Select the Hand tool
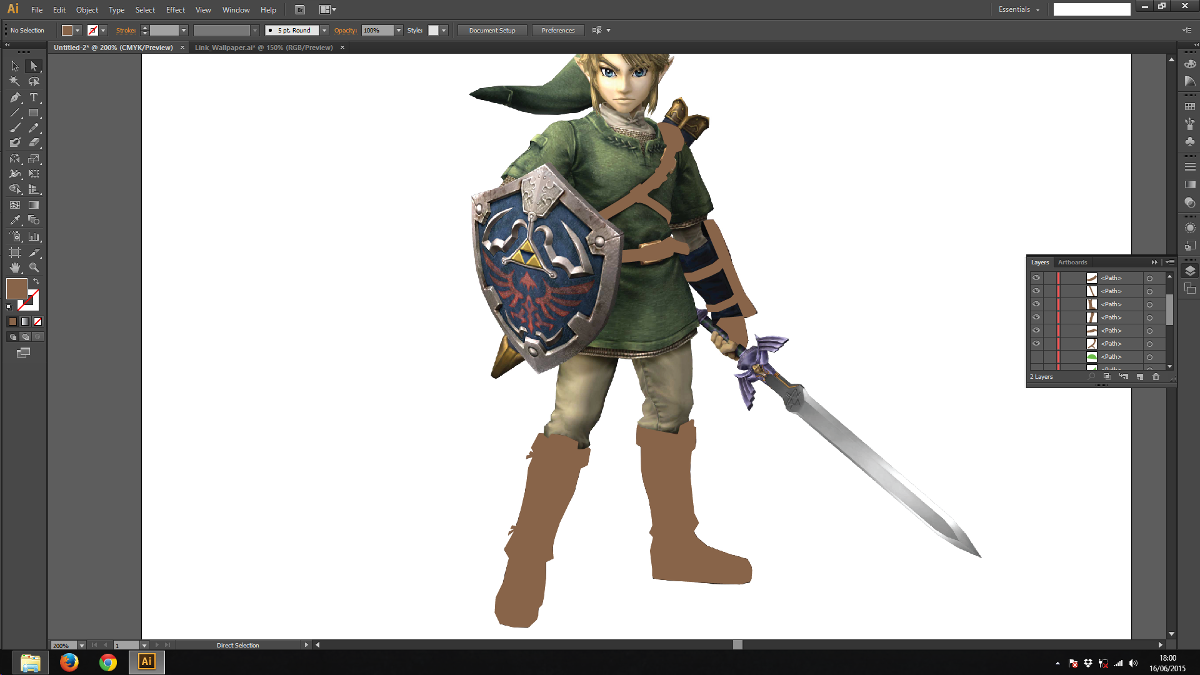Screen dimensions: 1200x675 (15, 267)
